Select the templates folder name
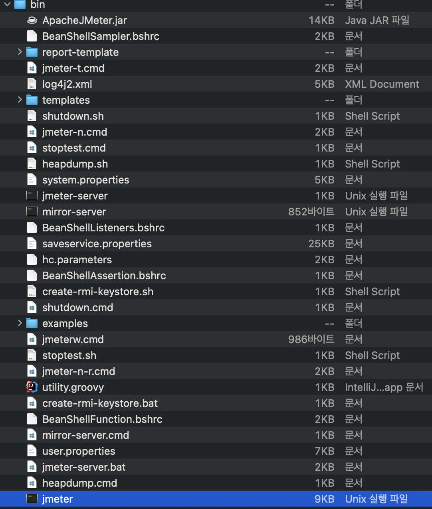Screen dimensions: 432x509 point(66,100)
